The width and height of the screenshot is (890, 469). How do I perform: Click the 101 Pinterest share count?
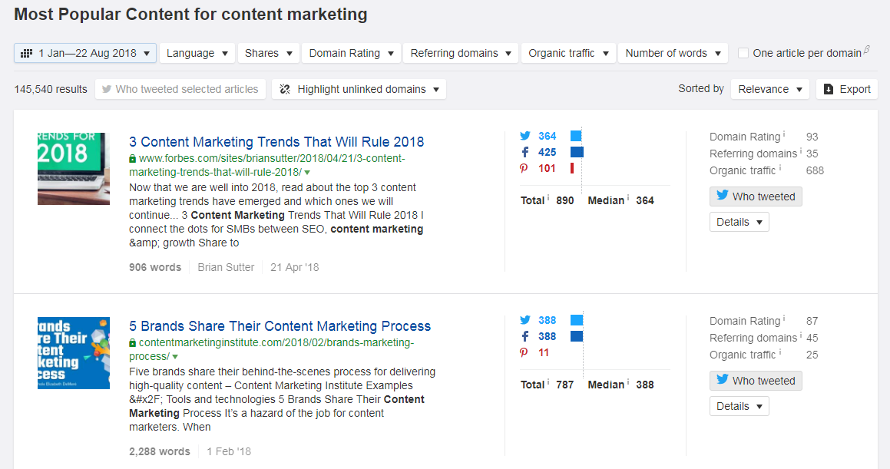pos(547,168)
